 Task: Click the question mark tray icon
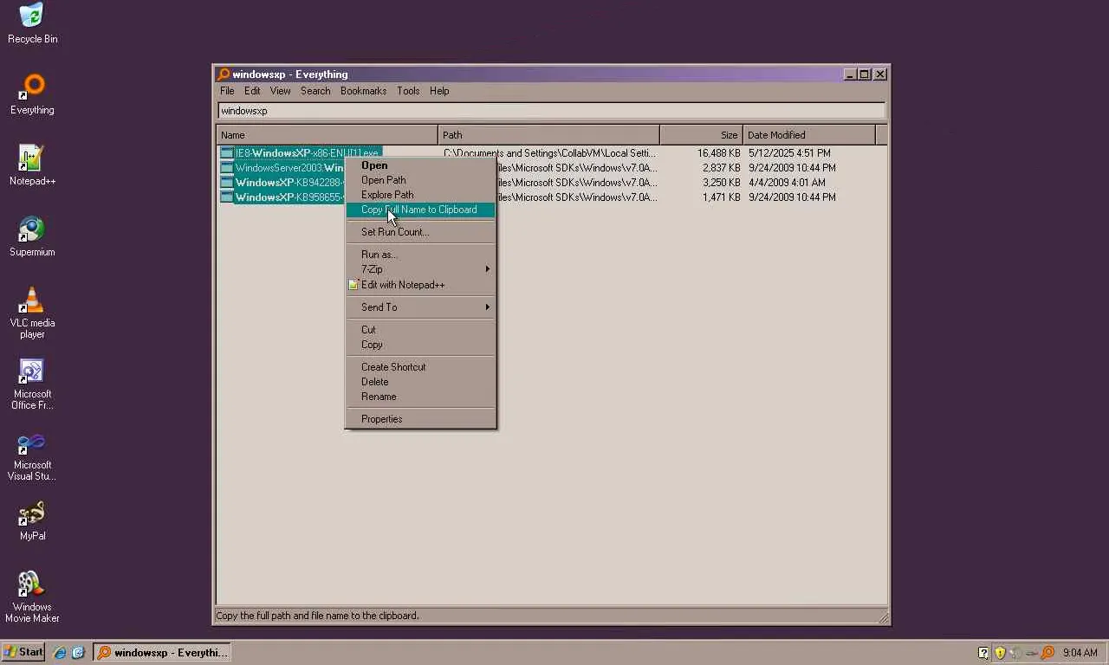point(983,653)
